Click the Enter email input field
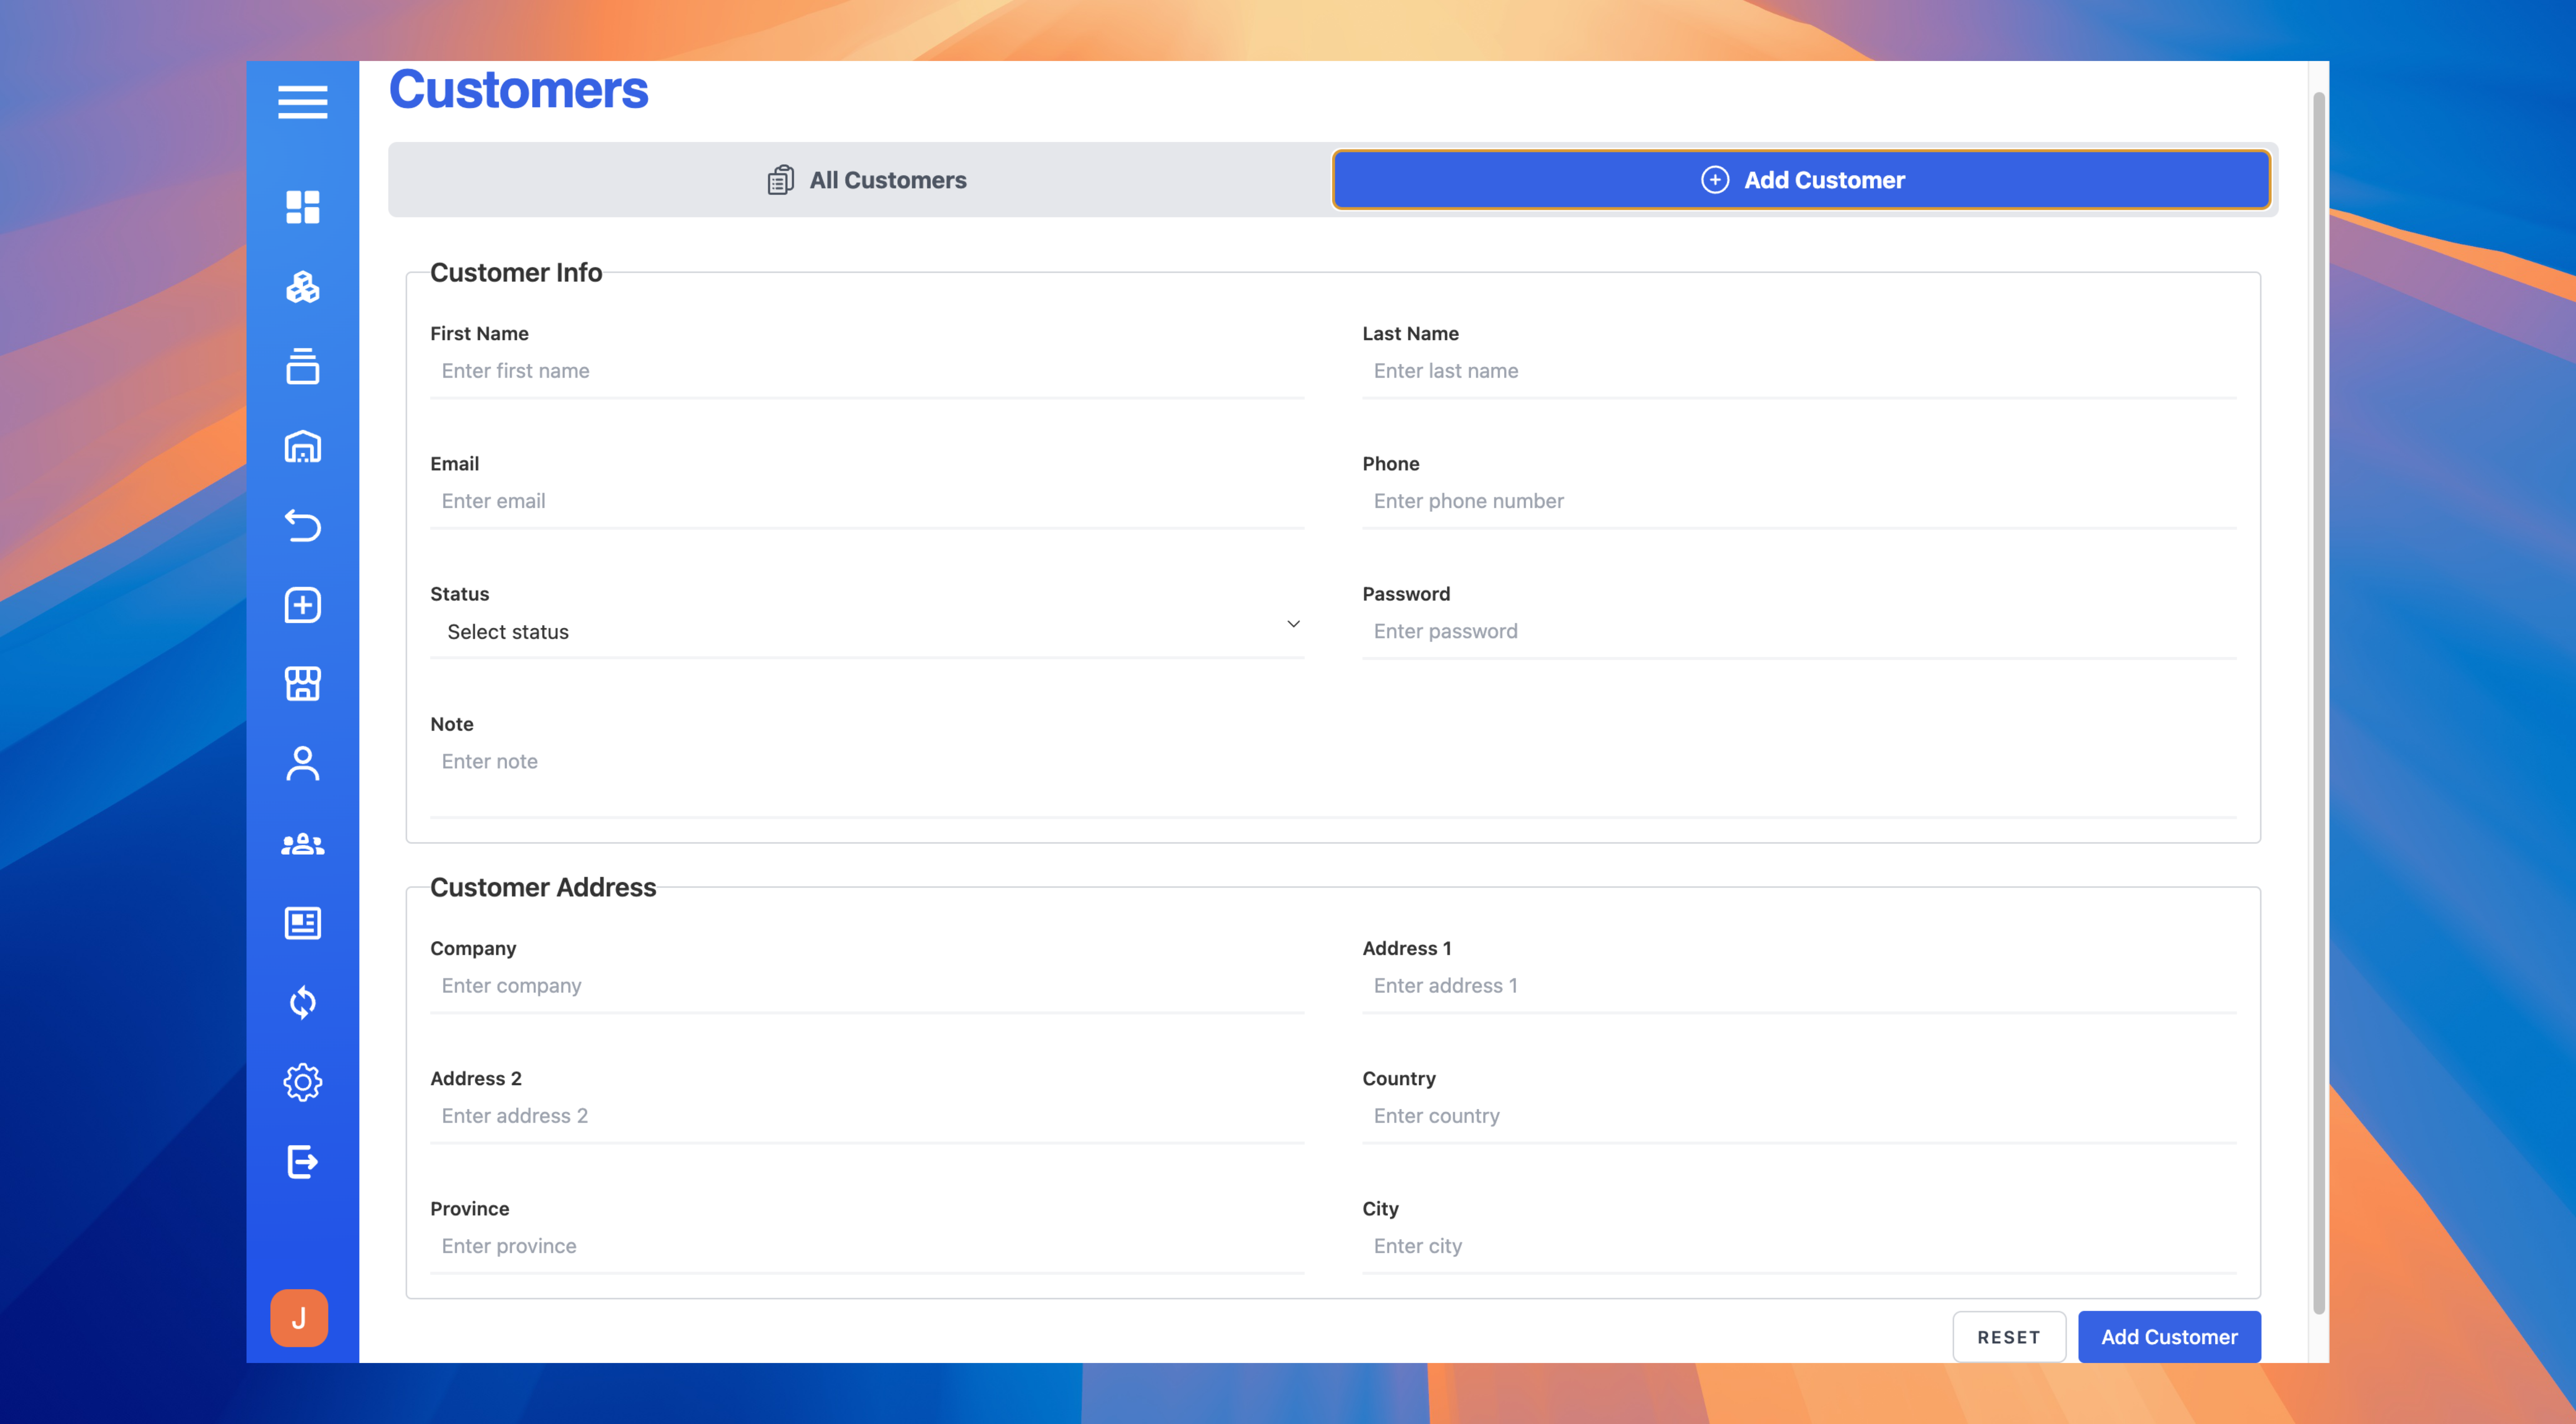Viewport: 2576px width, 1424px height. coord(866,501)
